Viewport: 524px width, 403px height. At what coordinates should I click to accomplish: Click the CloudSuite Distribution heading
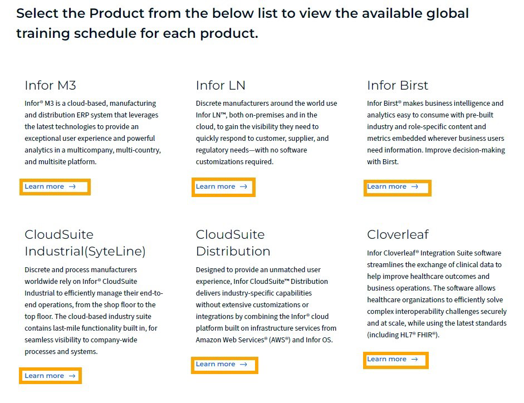233,243
